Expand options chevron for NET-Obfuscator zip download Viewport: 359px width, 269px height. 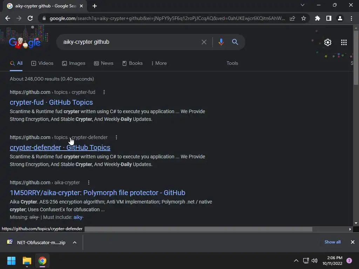point(75,242)
